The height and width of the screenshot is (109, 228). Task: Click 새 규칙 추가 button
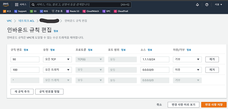(22, 91)
